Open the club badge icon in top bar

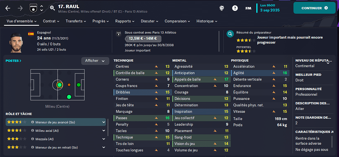tap(33, 8)
